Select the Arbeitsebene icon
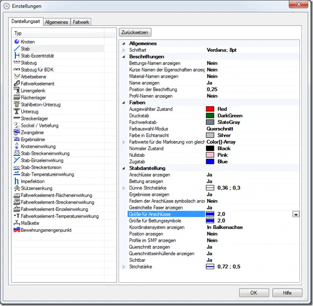 pyautogui.click(x=17, y=76)
